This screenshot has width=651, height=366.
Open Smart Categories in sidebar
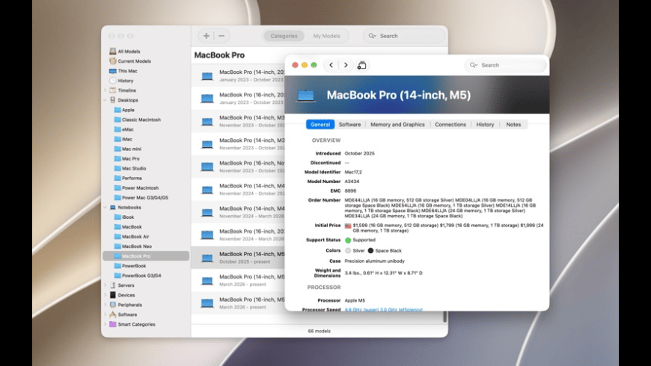pos(132,324)
